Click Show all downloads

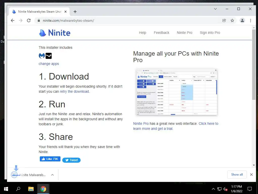click(237, 175)
